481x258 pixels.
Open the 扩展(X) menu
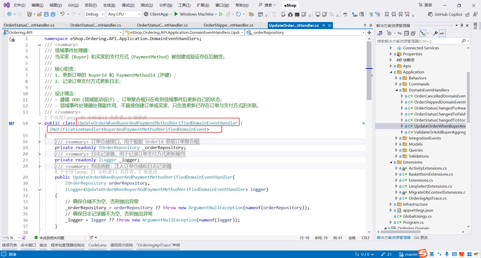203,5
